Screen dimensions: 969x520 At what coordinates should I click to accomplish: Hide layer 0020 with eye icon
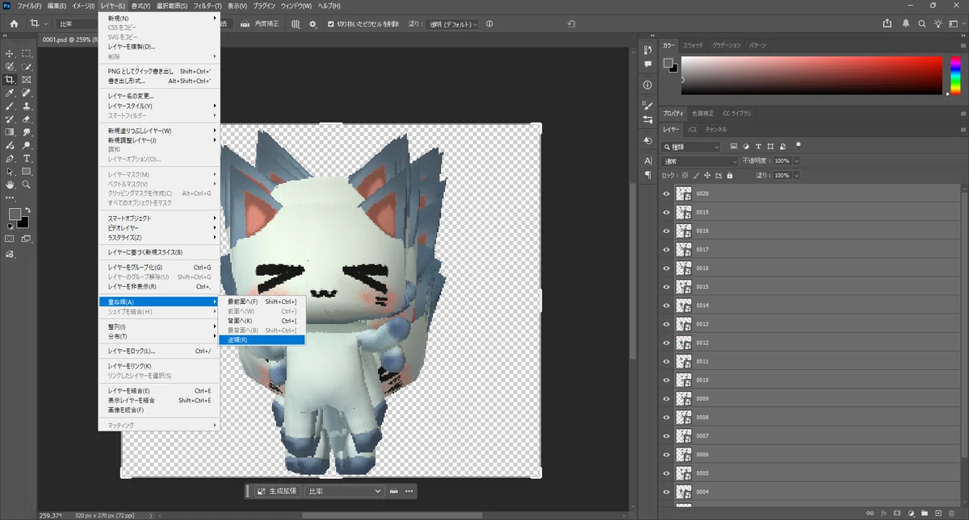666,193
